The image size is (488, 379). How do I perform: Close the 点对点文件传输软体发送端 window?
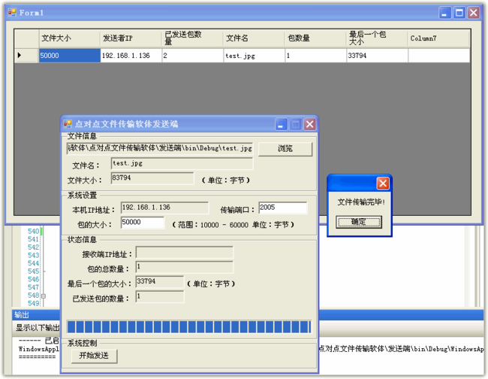pos(309,124)
